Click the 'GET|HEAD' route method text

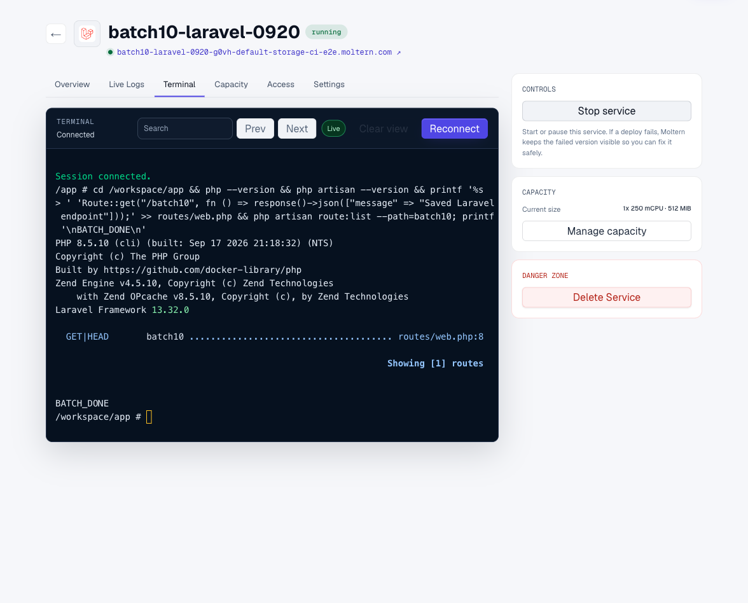pyautogui.click(x=87, y=336)
